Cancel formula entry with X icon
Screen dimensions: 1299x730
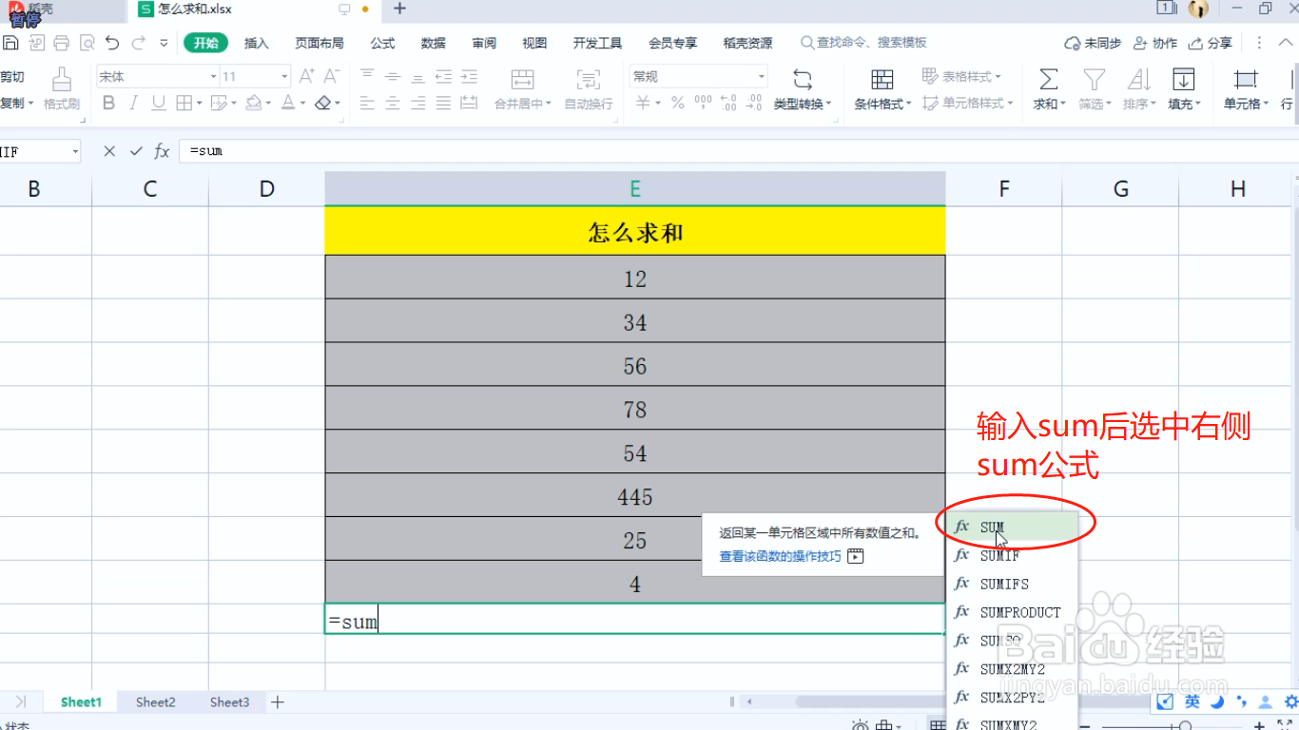109,151
